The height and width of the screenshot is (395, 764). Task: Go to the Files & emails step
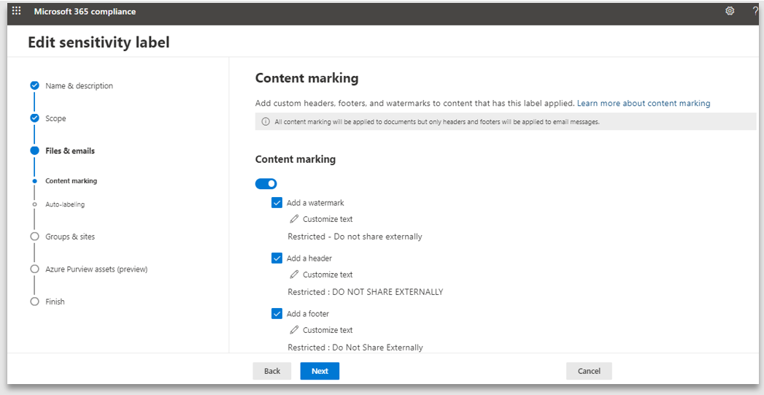click(70, 151)
